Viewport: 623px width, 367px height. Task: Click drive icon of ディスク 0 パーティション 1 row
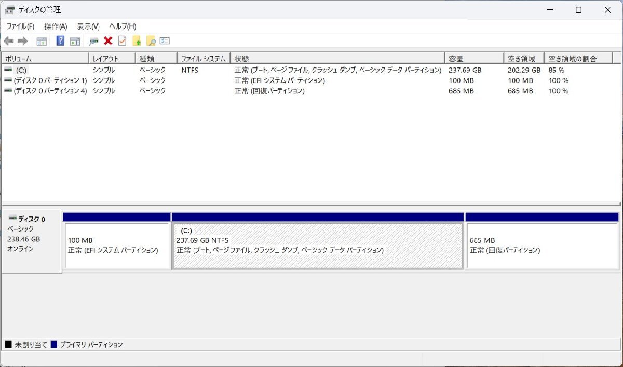tap(8, 80)
